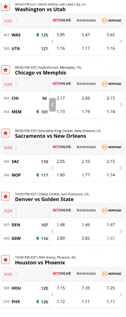Toggle favorite star for Sacramento vs New Orleans
126x317 pixels.
pyautogui.click(x=6, y=133)
